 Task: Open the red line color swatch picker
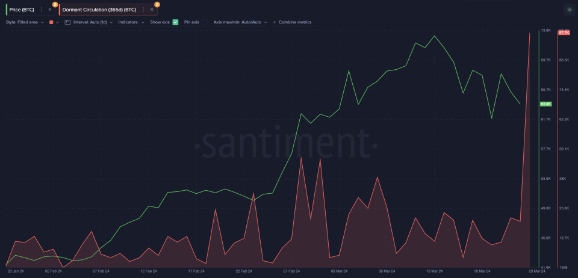click(52, 22)
